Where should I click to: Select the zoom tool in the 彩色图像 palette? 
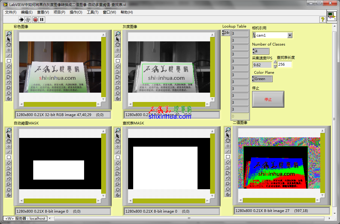click(x=9, y=34)
